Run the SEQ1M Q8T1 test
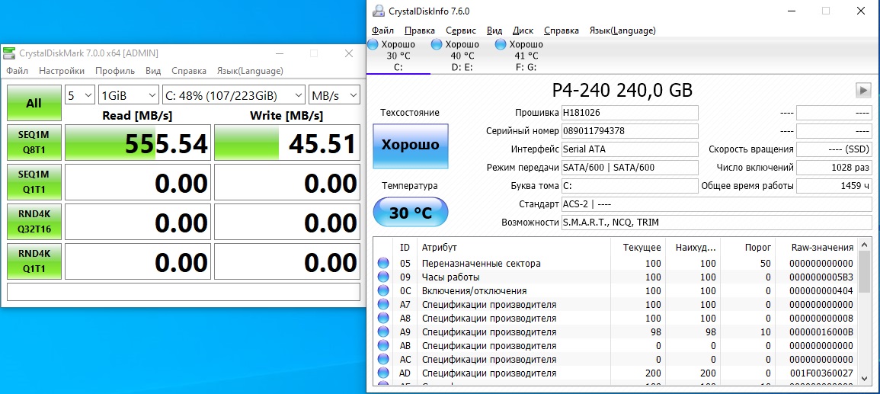880x394 pixels. (34, 143)
